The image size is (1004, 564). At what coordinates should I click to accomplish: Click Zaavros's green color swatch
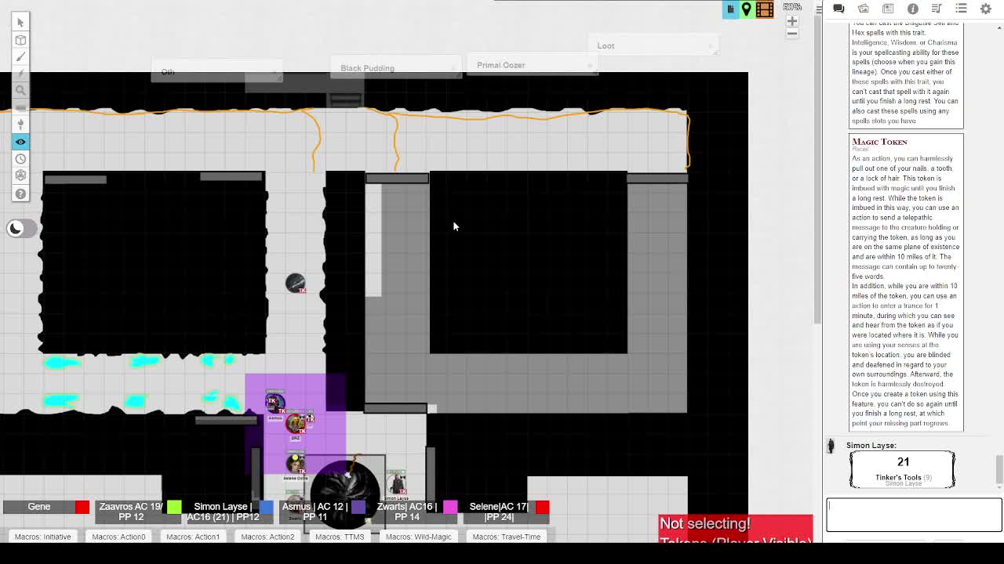(174, 507)
